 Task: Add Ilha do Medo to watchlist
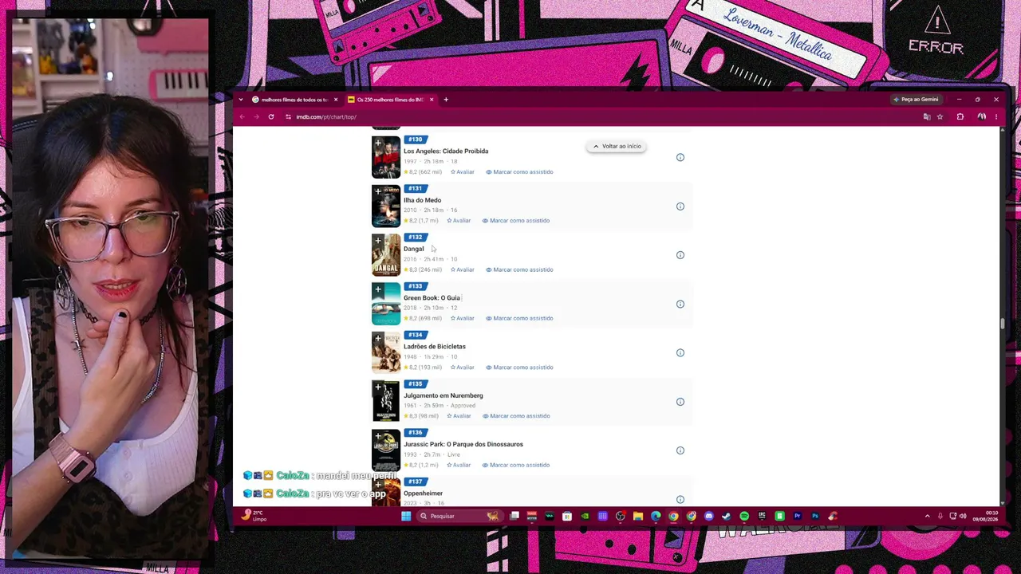(378, 192)
